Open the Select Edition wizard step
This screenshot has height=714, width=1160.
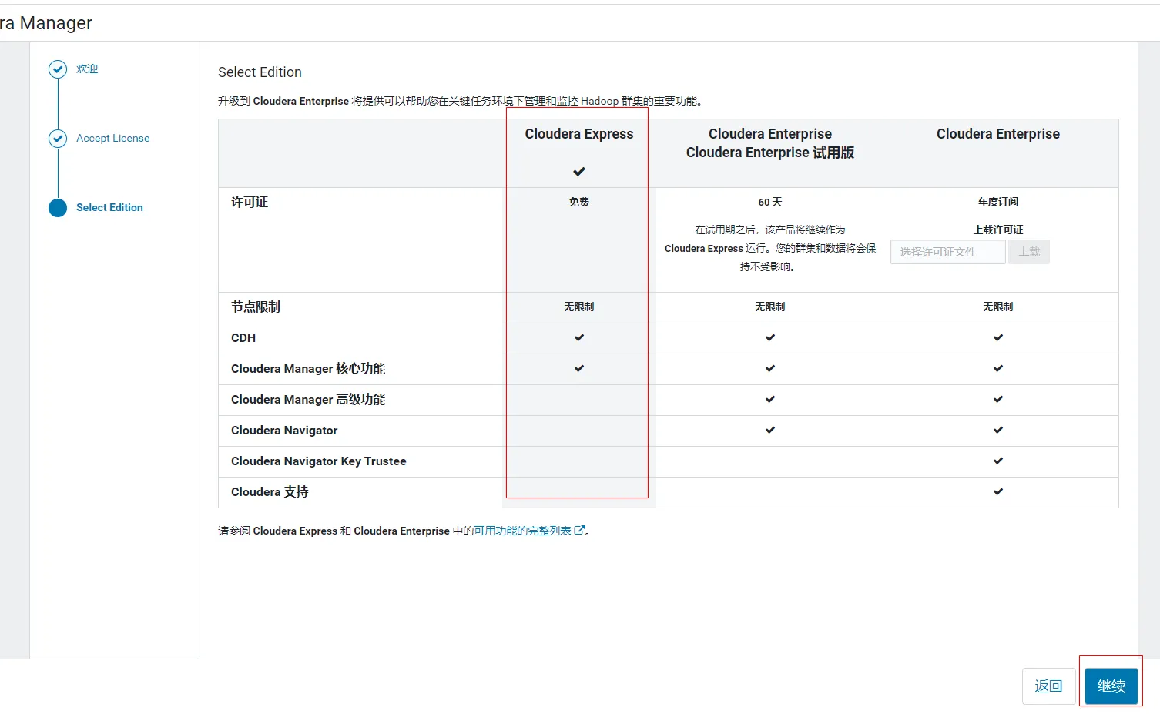click(109, 208)
